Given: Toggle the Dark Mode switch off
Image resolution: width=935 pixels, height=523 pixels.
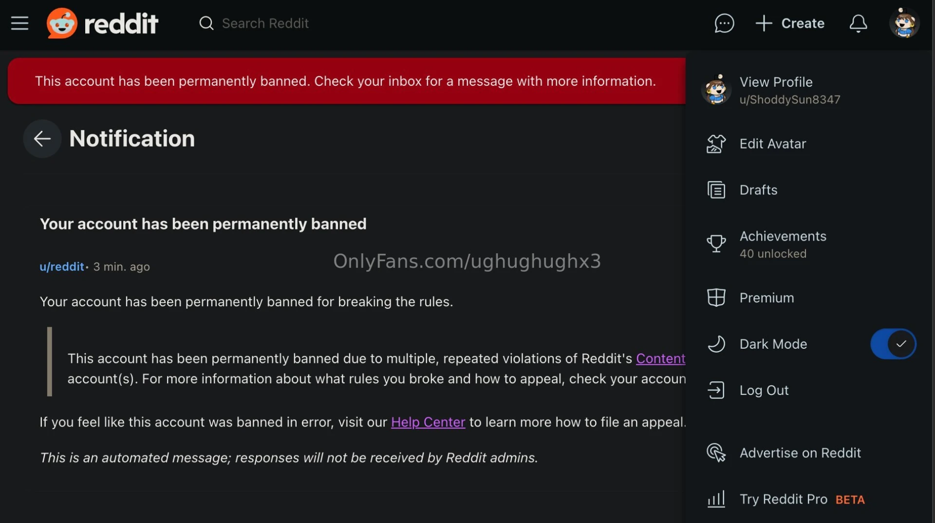Looking at the screenshot, I should (893, 344).
